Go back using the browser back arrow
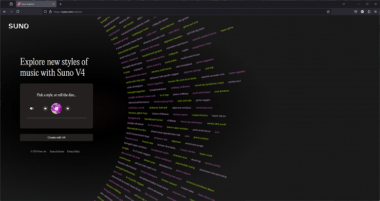380x201 pixels. pyautogui.click(x=4, y=12)
